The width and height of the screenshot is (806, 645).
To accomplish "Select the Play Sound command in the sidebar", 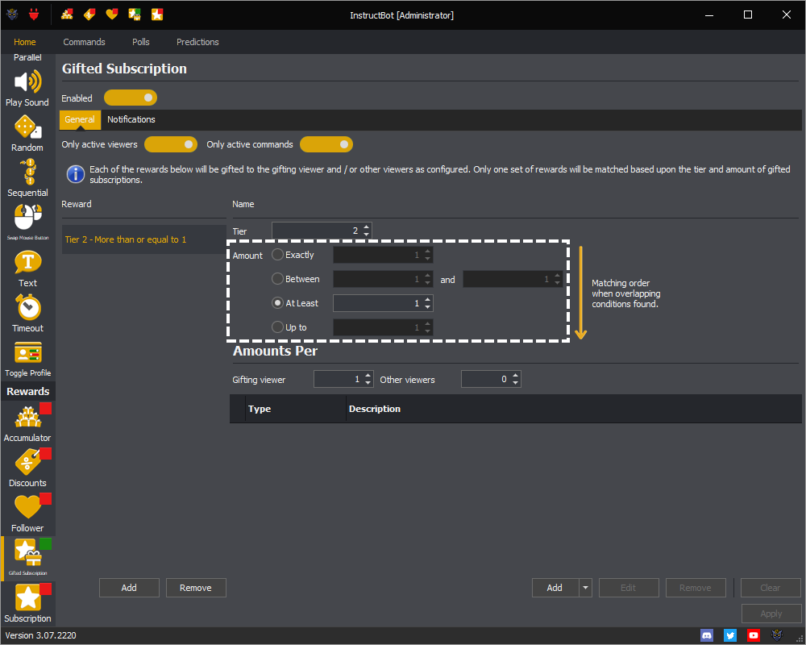I will [x=27, y=89].
